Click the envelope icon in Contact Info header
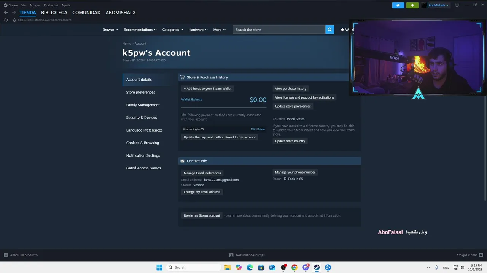This screenshot has width=487, height=273. tap(183, 161)
